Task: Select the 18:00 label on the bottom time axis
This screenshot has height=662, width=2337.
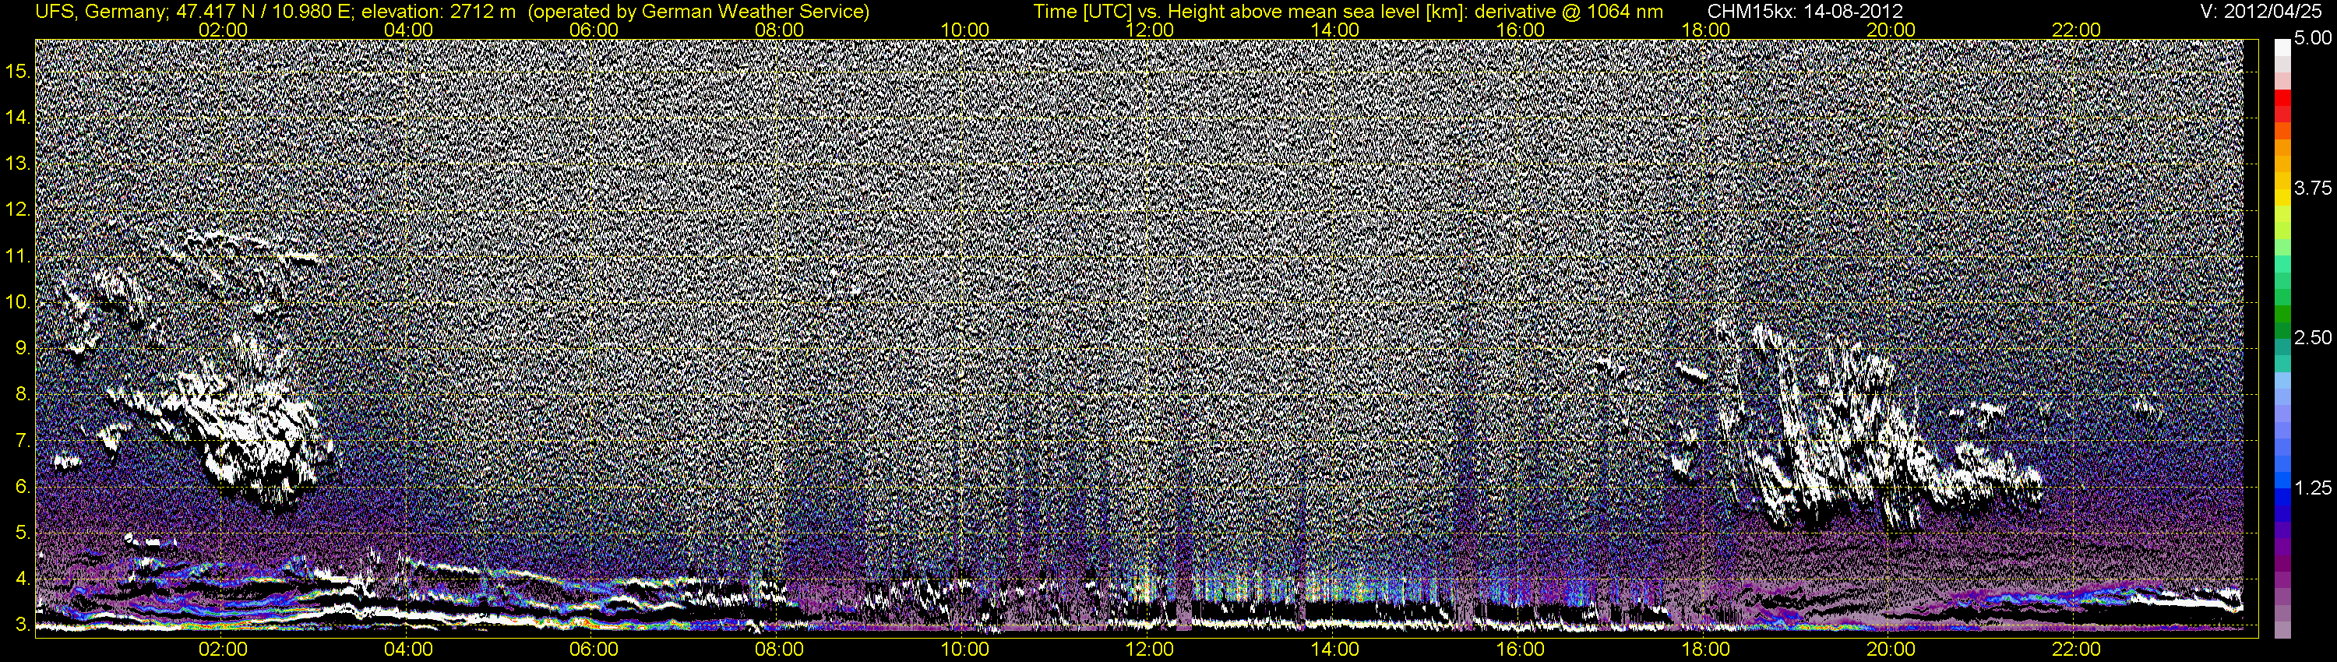Action: pyautogui.click(x=1705, y=650)
